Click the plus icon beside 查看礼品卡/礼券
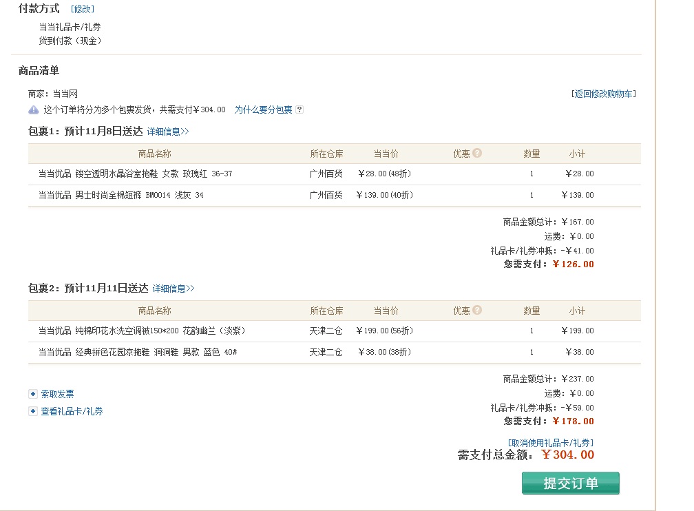Screen dimensions: 694x511 pos(32,411)
